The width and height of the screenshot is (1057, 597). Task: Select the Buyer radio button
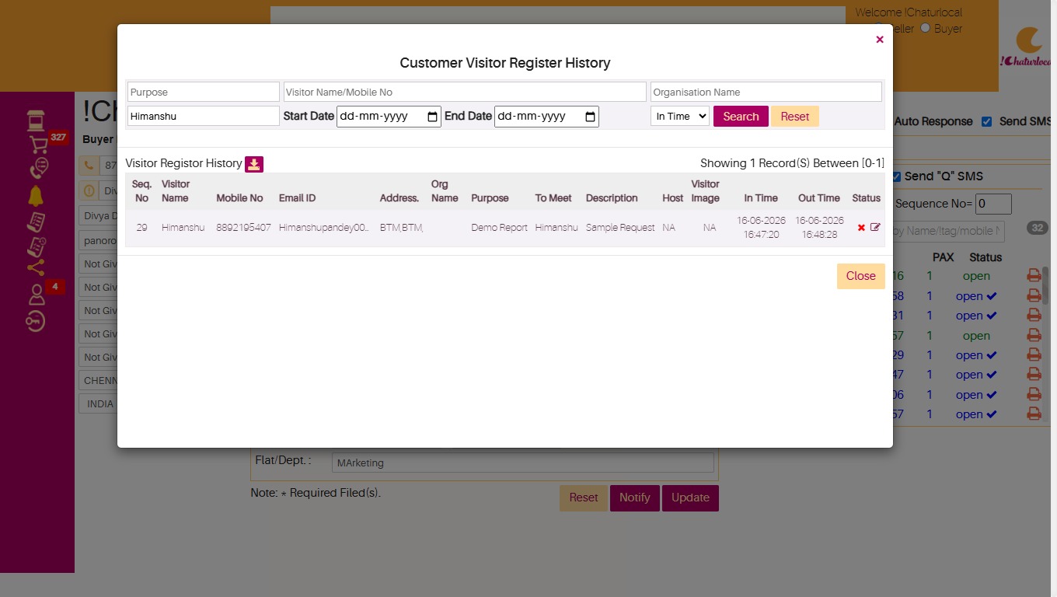(x=925, y=28)
